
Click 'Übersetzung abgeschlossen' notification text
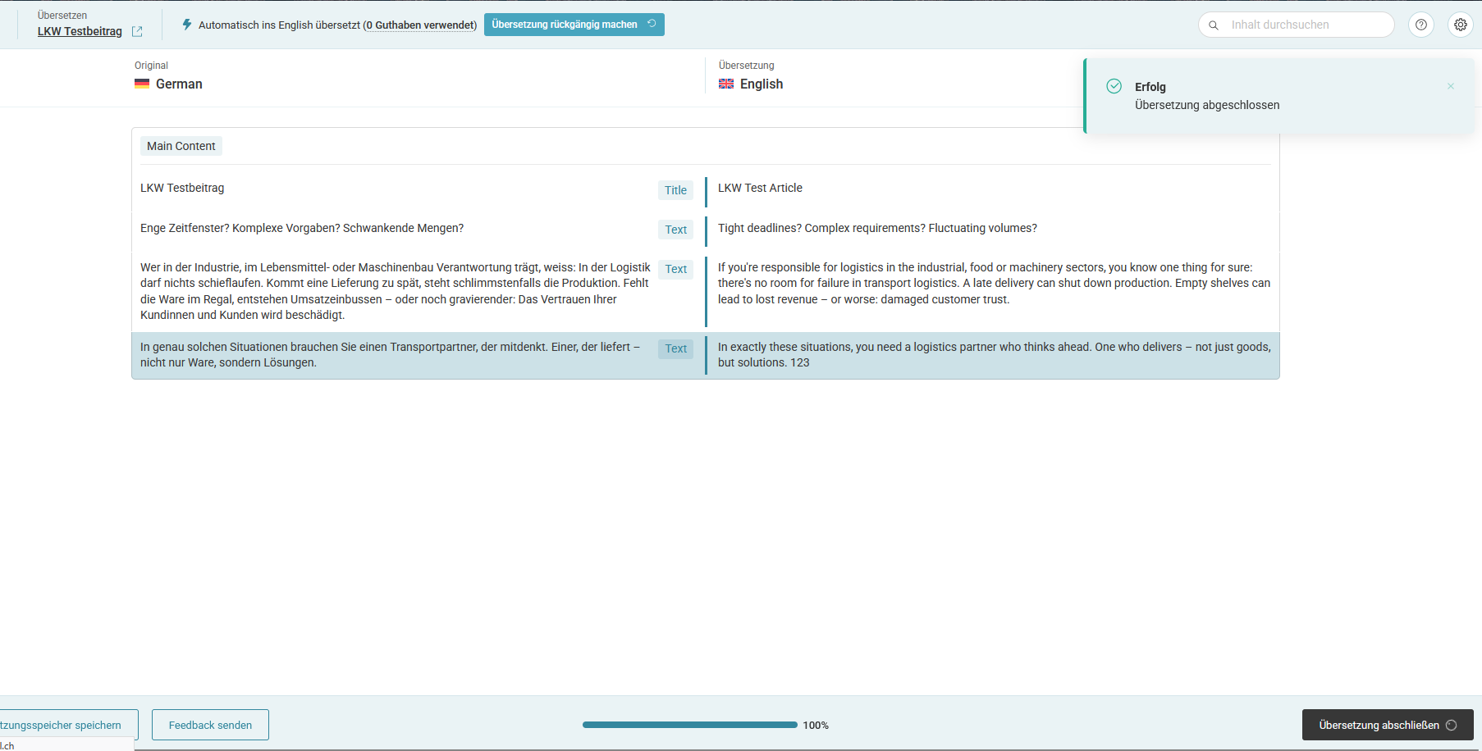coord(1207,105)
